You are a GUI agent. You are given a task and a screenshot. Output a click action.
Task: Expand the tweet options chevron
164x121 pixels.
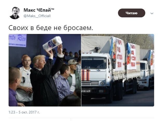tap(152, 13)
